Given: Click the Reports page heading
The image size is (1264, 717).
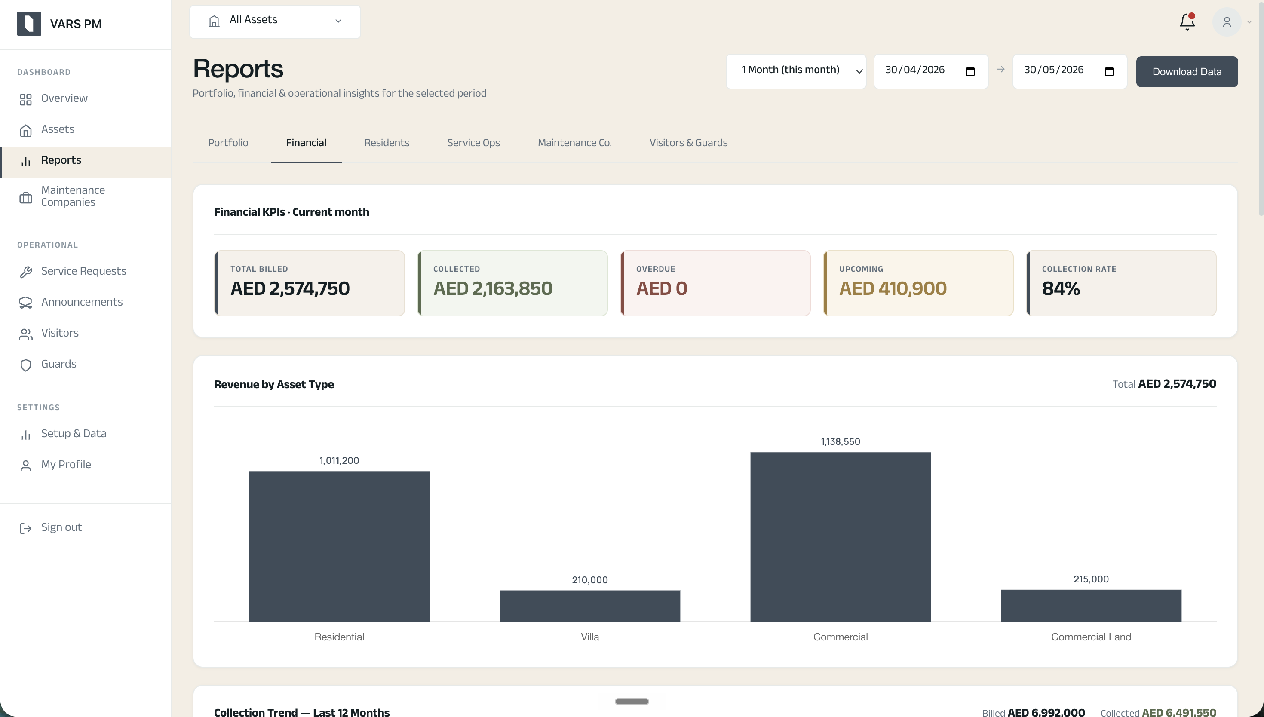Looking at the screenshot, I should pos(238,68).
